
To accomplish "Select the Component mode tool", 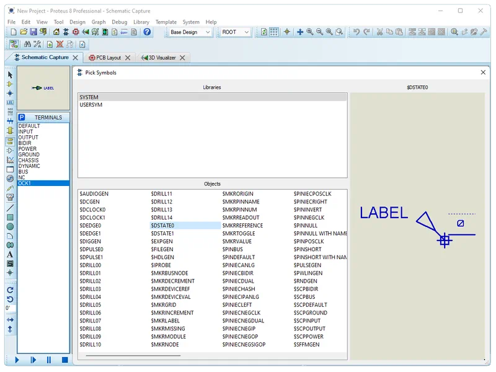I will pos(10,84).
